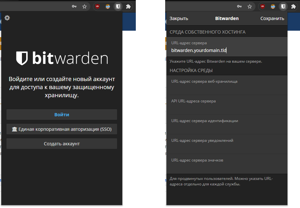300x208 pixels.
Task: Click the Bitwarden title in the header bar
Action: (x=227, y=18)
